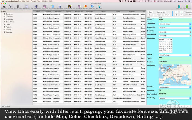This screenshot has width=192, height=120.
Task: Click the ShipAddress map preview
Action: tap(175, 74)
